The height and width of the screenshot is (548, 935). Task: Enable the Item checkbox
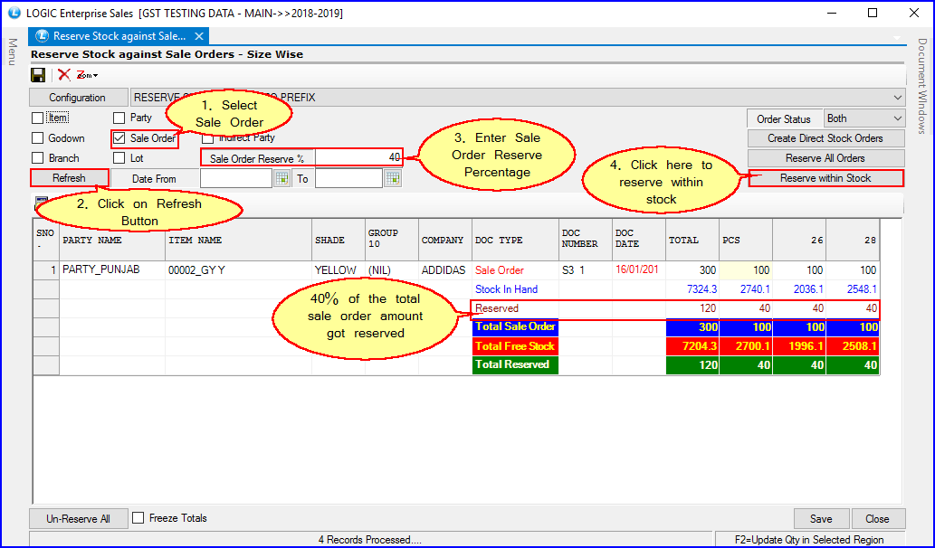37,118
